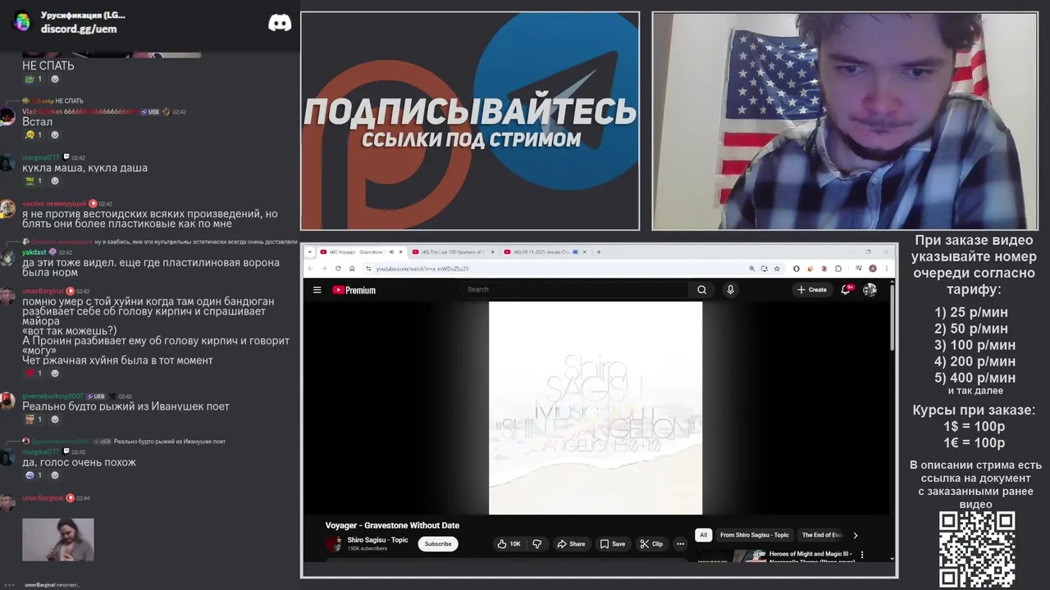Open the Create upload menu
This screenshot has height=590, width=1050.
pos(812,289)
